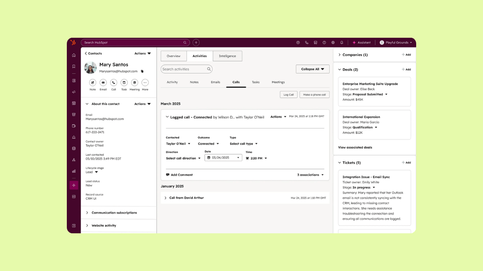
Task: Switch to the Intelligence tab
Action: tap(227, 56)
